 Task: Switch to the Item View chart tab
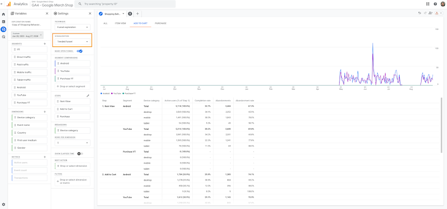tap(120, 23)
